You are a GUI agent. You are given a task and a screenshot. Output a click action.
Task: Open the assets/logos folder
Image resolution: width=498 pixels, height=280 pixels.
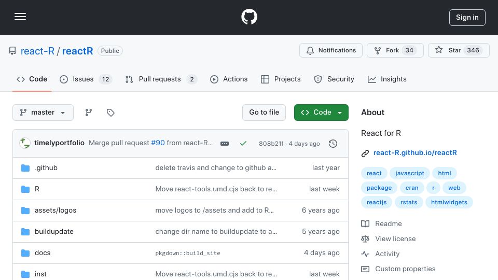pos(56,210)
